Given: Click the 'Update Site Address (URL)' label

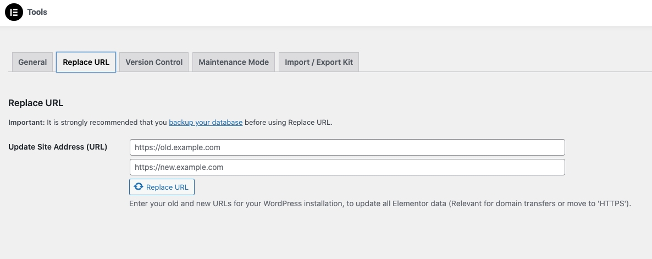Looking at the screenshot, I should pos(58,147).
